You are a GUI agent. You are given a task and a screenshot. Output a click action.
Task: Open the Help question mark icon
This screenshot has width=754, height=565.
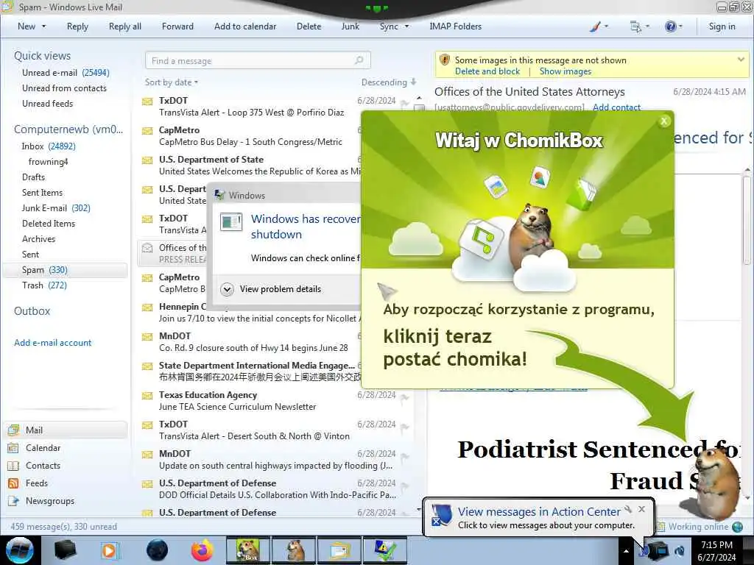click(670, 26)
